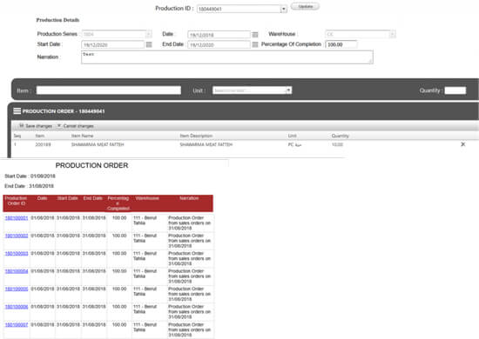Click the hamburger icon beside Production Order title
This screenshot has width=479, height=339.
(17, 111)
